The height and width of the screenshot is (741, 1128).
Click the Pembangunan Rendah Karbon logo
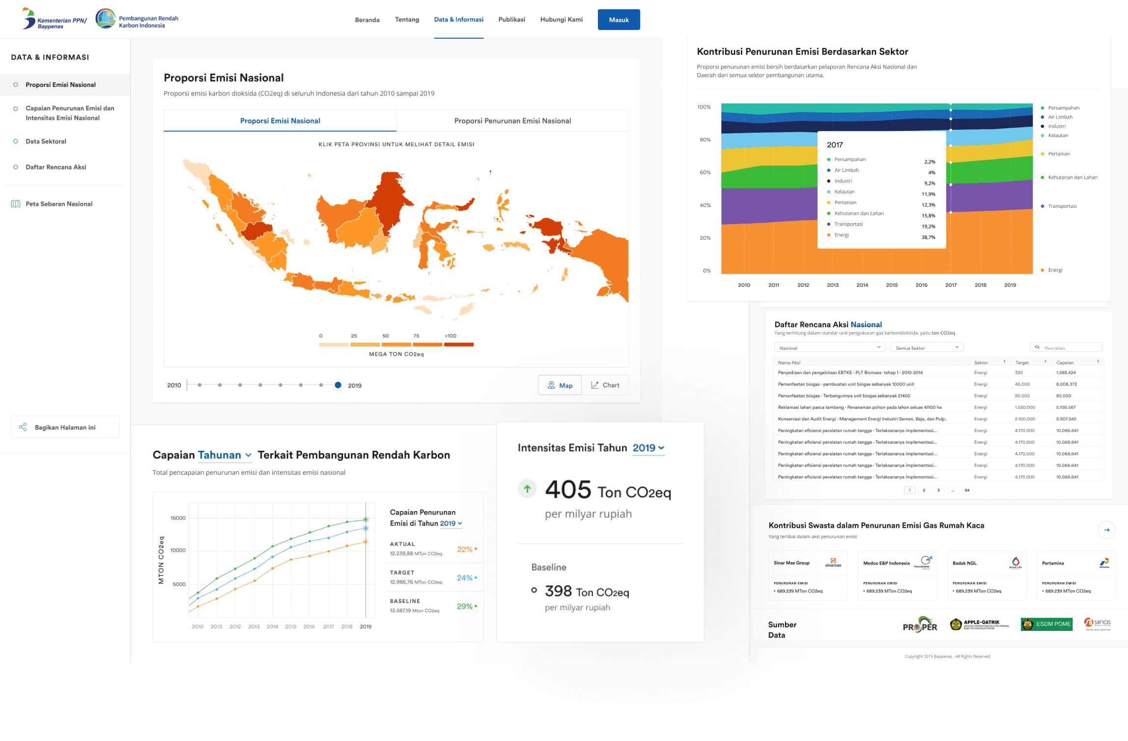pos(105,19)
